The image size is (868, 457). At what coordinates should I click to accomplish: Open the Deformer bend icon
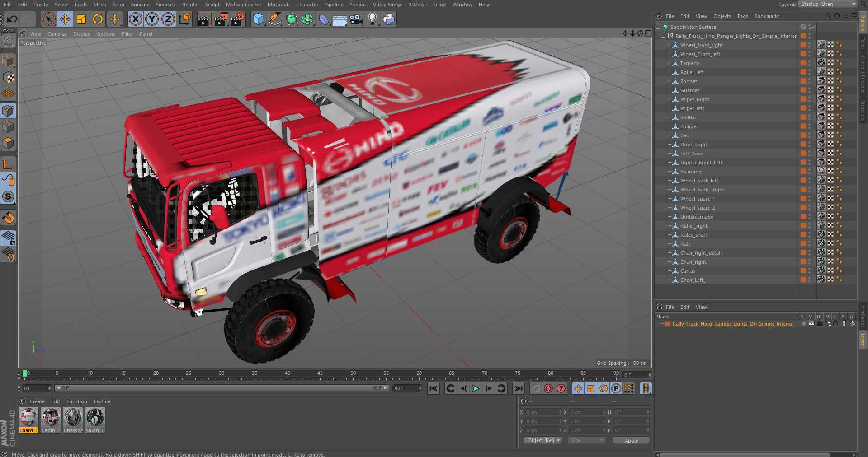[324, 19]
